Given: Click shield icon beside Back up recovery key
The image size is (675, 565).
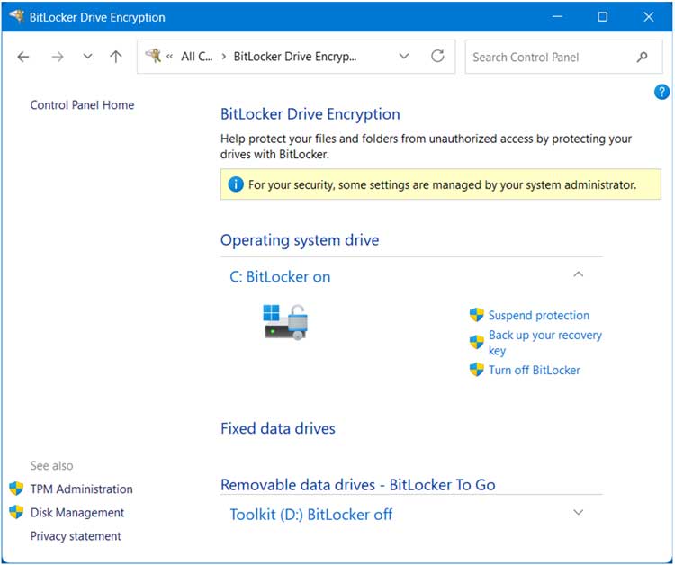Looking at the screenshot, I should [476, 343].
